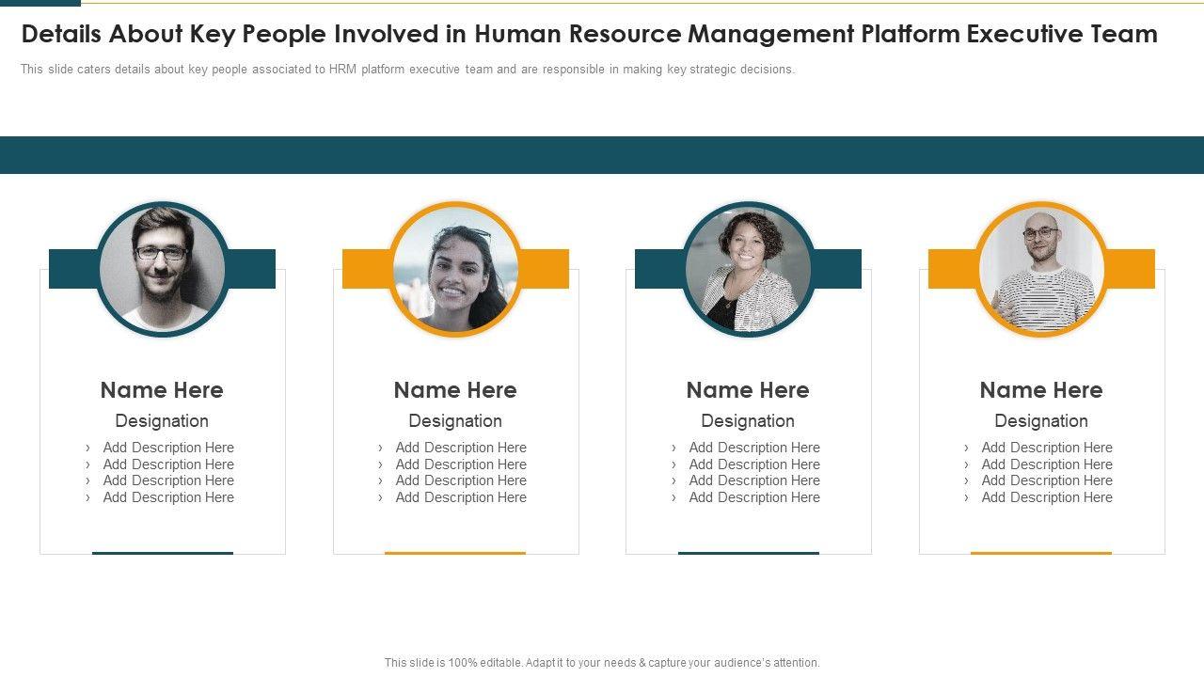Screen dimensions: 1204x677
Task: Select the first 'Add Description Here' in the sunglasses woman's card
Action: pos(461,448)
